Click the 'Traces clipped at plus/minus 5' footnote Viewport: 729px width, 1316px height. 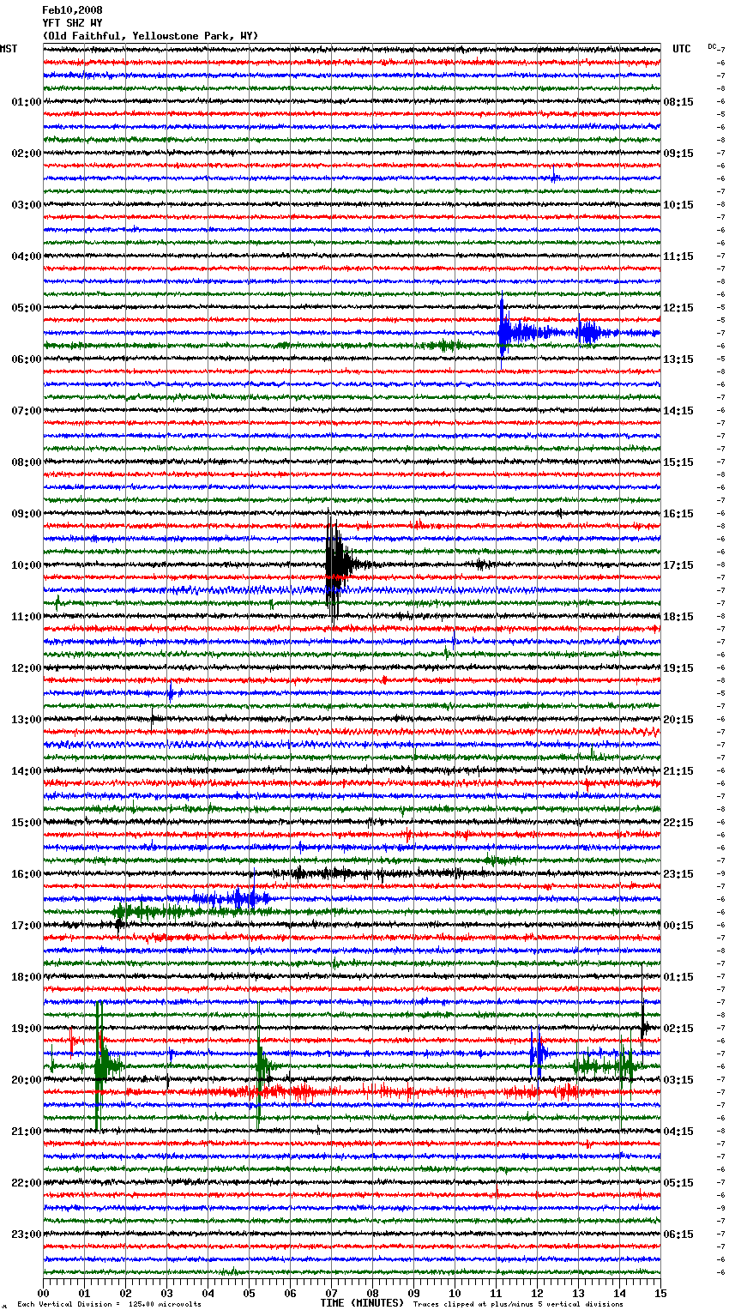[518, 1304]
